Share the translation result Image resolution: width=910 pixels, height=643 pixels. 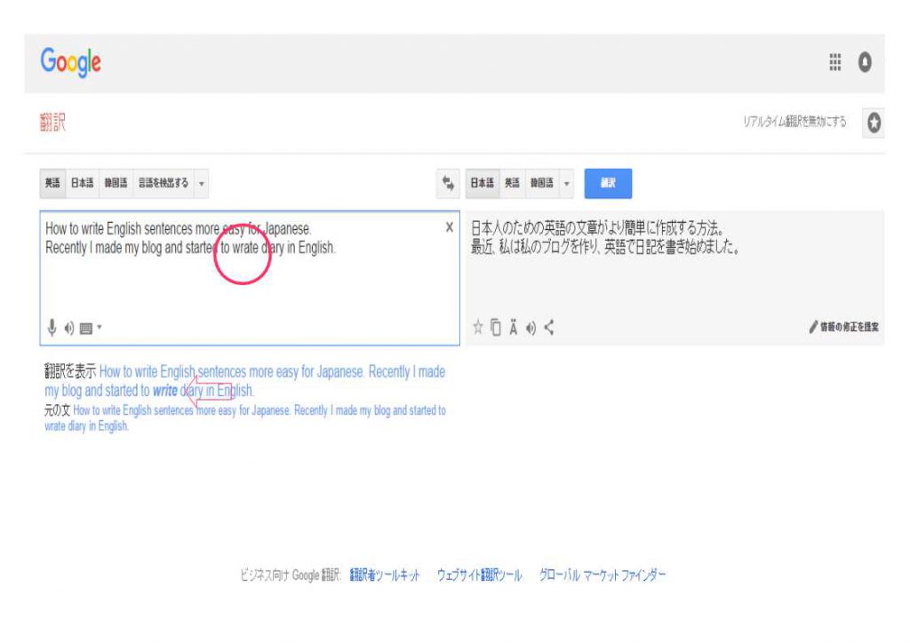(x=548, y=328)
